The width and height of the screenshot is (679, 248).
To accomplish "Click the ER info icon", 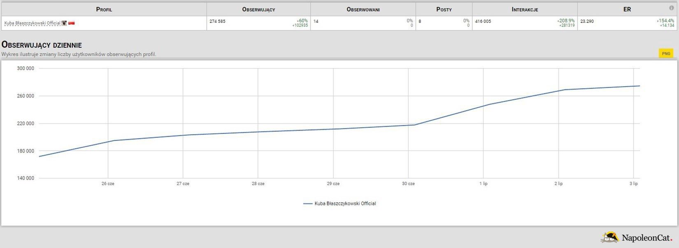I will 672,8.
